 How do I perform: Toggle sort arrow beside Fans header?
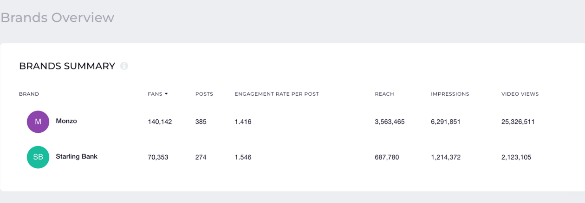pyautogui.click(x=166, y=94)
